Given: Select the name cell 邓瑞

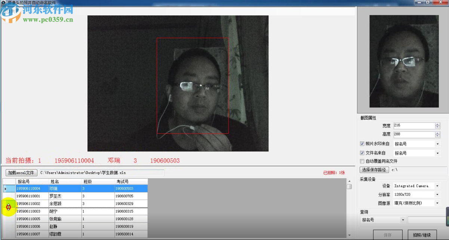Looking at the screenshot, I should (x=65, y=189).
